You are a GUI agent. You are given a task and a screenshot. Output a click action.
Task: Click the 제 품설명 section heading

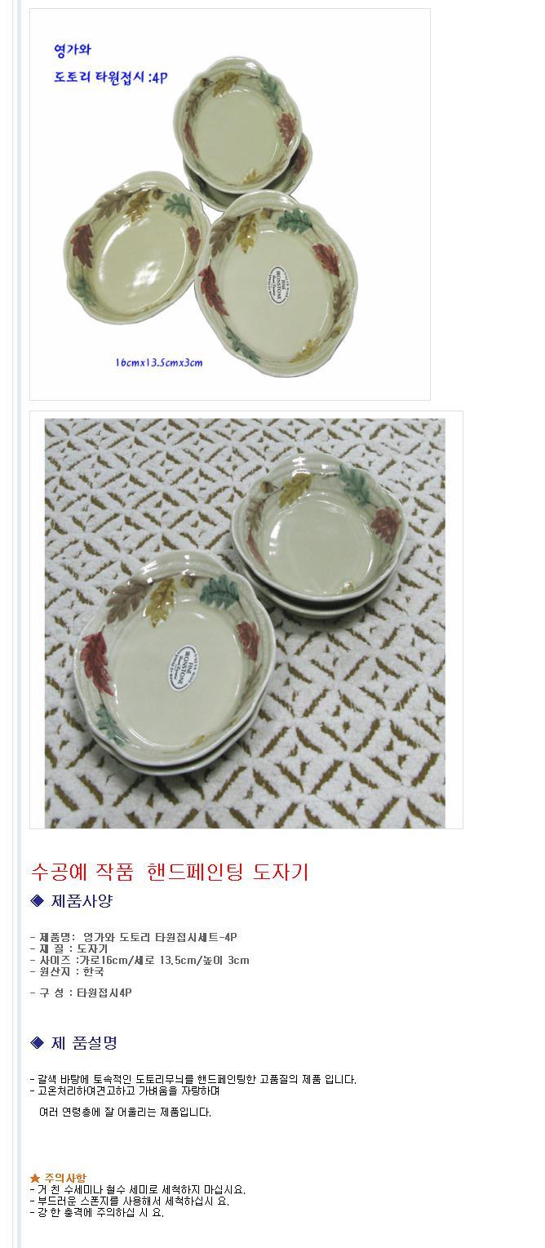pos(85,1043)
